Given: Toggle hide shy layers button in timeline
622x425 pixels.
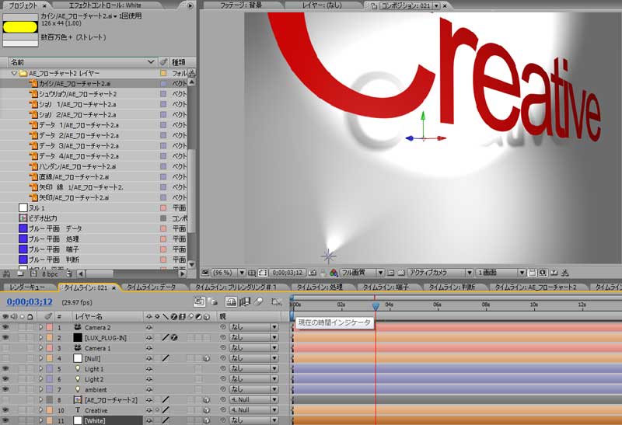Looking at the screenshot, I should tap(231, 302).
